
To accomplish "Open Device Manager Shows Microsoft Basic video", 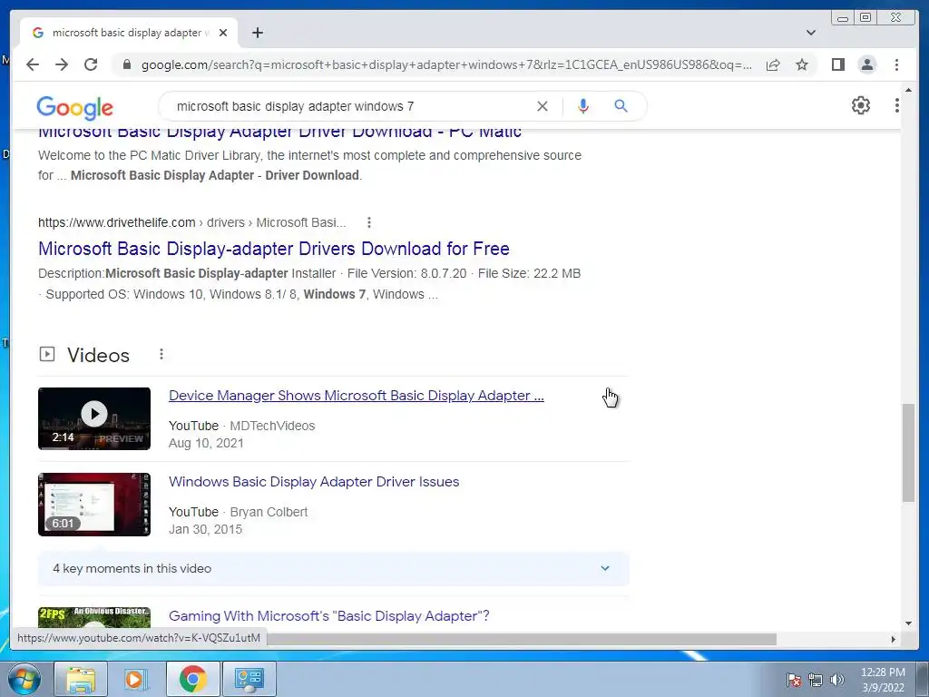I will 356,396.
